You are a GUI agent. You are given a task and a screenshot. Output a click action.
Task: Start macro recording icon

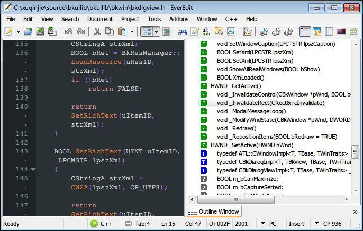tap(264, 32)
